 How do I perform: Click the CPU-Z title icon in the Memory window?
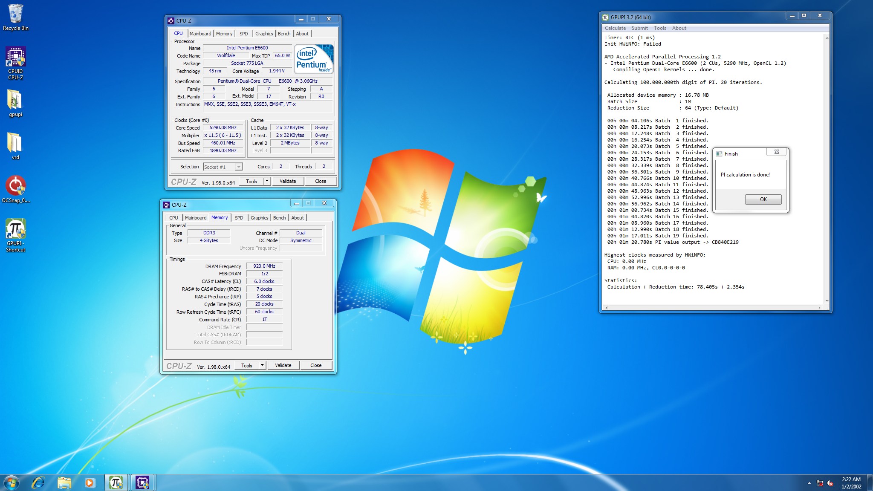(x=166, y=205)
